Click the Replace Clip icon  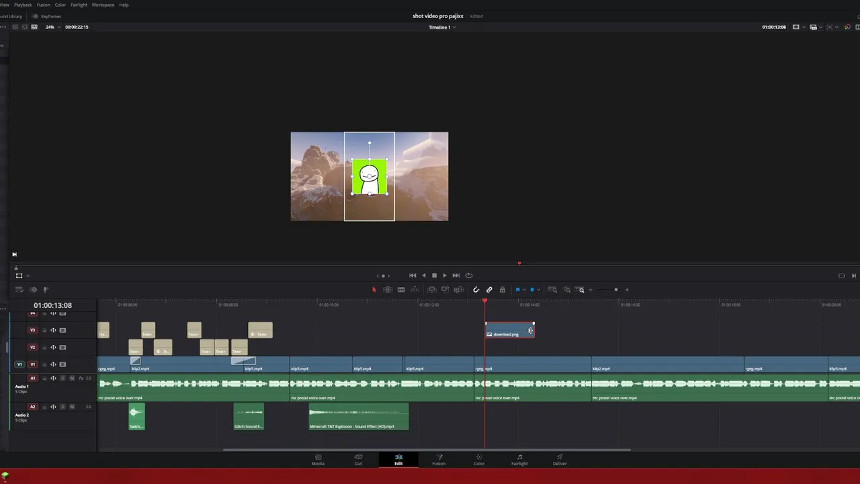459,290
